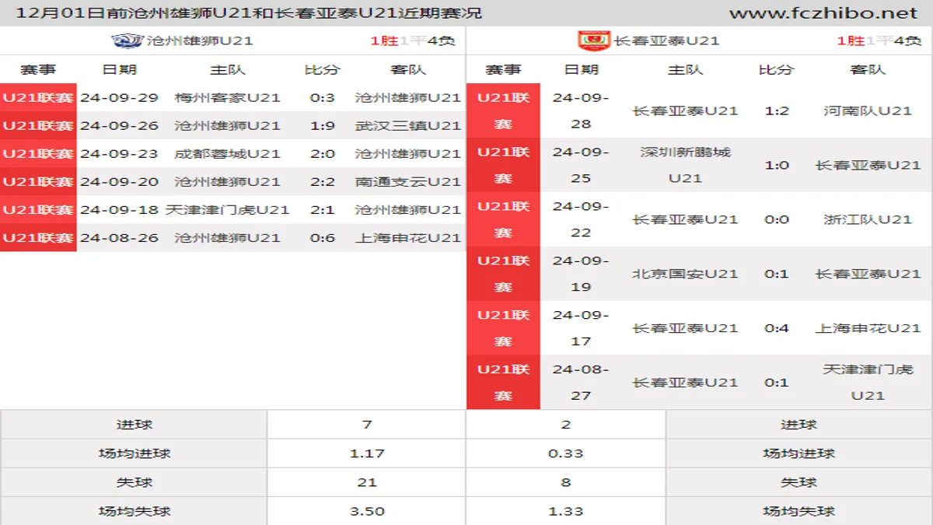Click the 24-09-18 date cell
The image size is (933, 525).
119,209
